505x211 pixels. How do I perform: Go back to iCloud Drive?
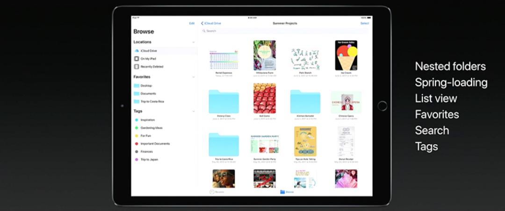coord(211,23)
